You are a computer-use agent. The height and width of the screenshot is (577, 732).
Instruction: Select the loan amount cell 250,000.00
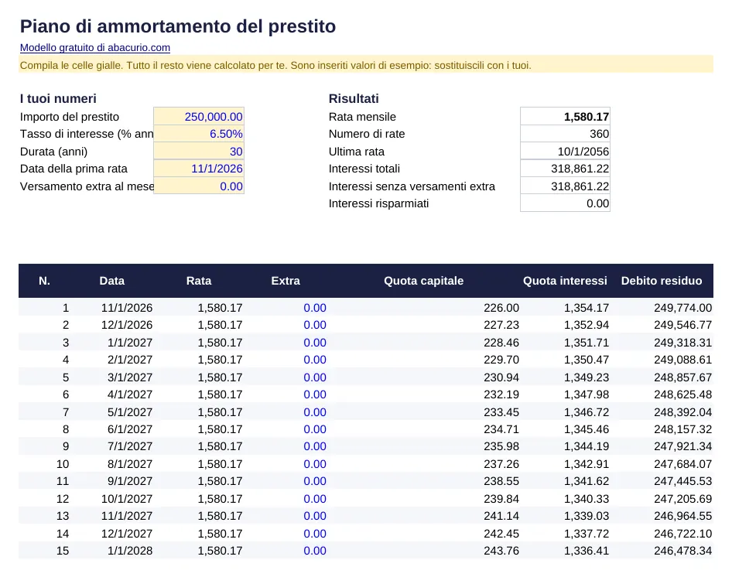199,117
